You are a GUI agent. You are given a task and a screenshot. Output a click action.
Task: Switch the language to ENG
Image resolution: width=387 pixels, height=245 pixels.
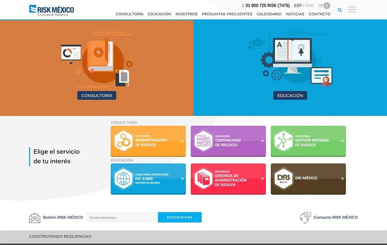tap(309, 5)
